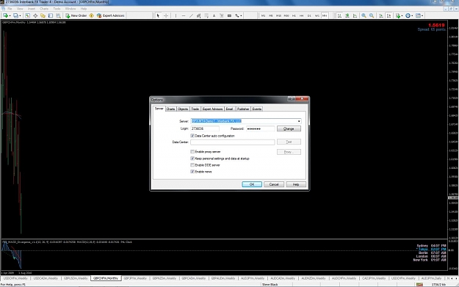Click the Zoom Out magnifier icon

point(372,15)
